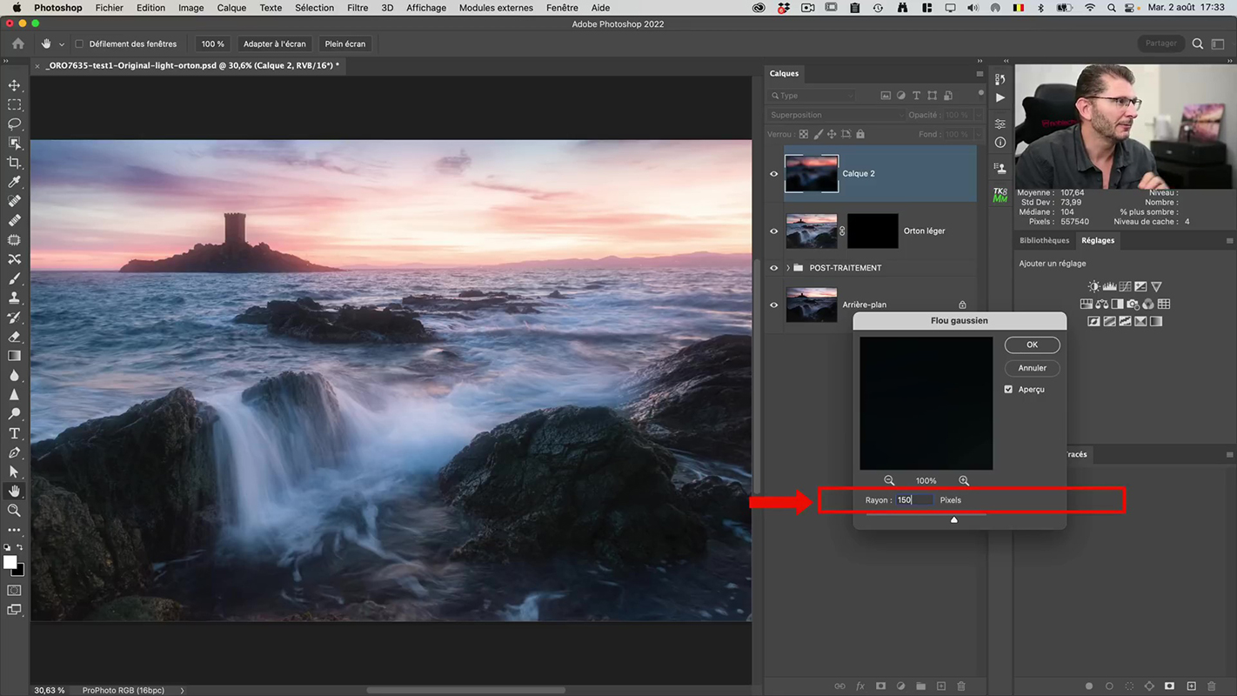Select the Eyedropper tool
1237x696 pixels.
(14, 182)
